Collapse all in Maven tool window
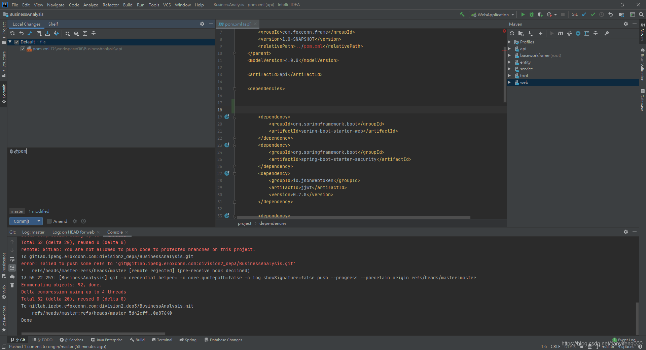The image size is (646, 350). [596, 33]
